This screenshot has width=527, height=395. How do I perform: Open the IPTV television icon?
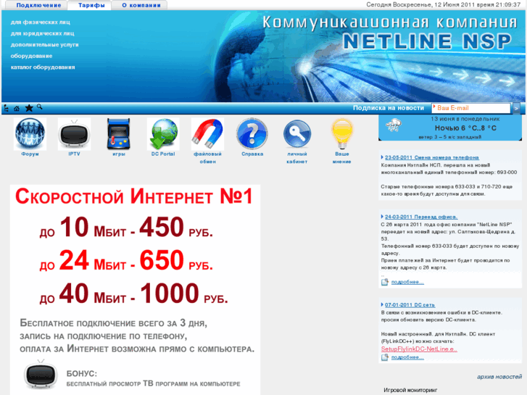(x=74, y=134)
